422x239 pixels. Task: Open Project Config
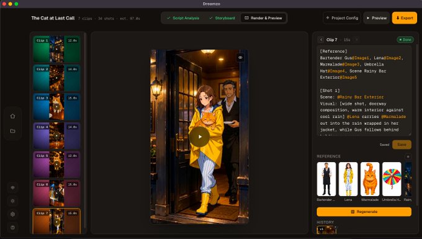point(342,18)
